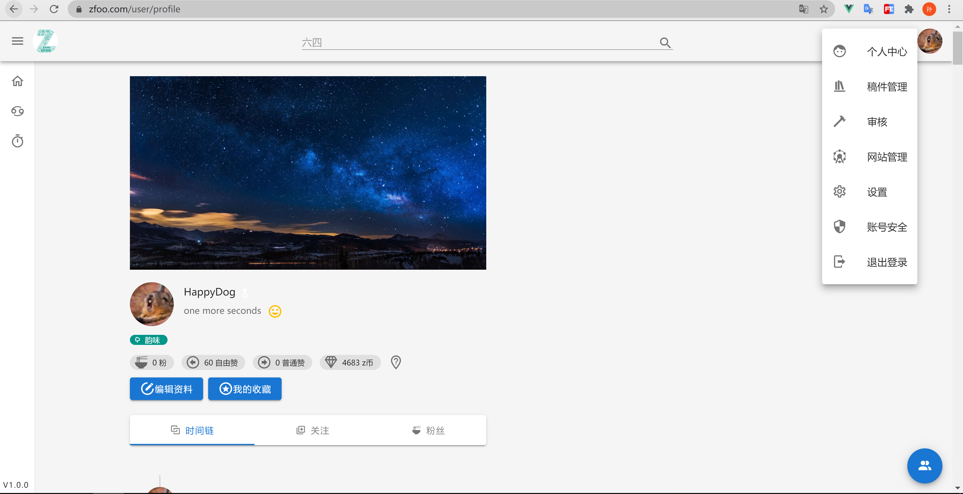Collapse menu via top-right user avatar
The image size is (963, 494).
[929, 41]
